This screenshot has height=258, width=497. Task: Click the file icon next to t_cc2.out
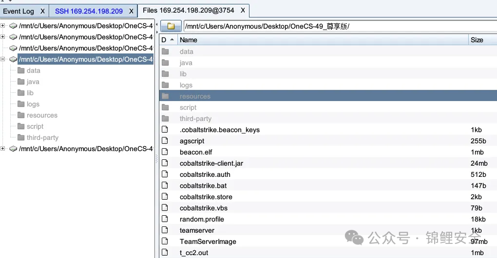pos(165,252)
